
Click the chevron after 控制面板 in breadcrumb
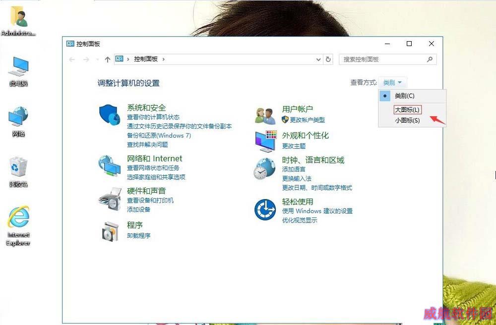164,59
